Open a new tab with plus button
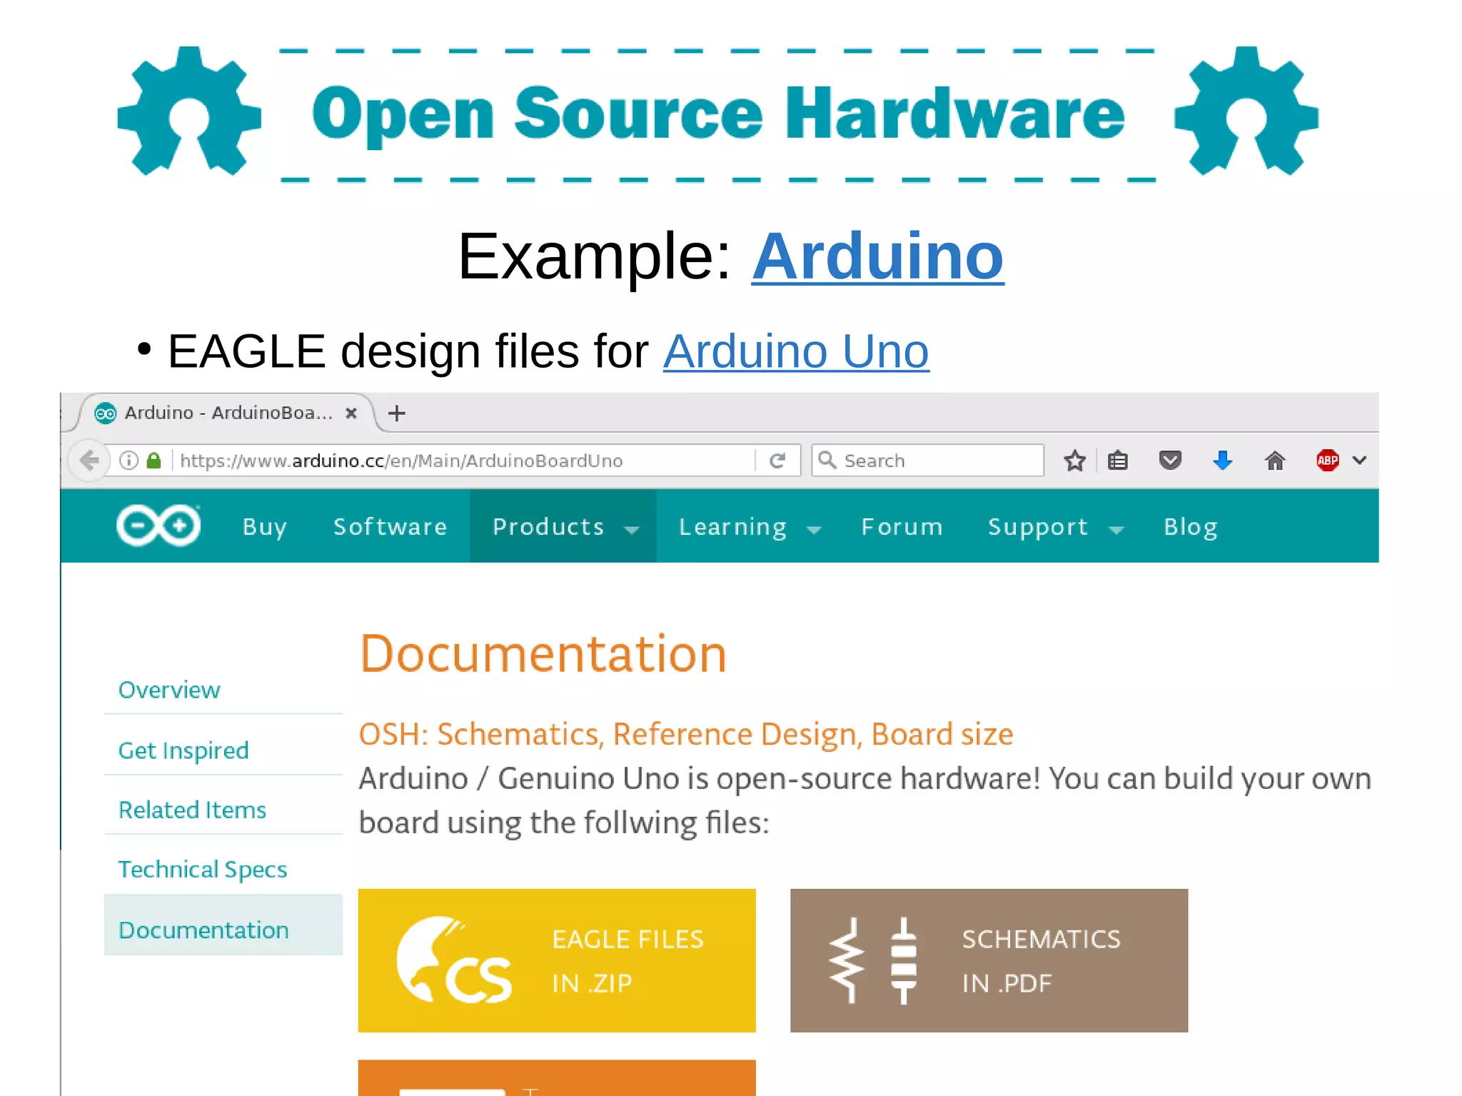 click(x=397, y=413)
